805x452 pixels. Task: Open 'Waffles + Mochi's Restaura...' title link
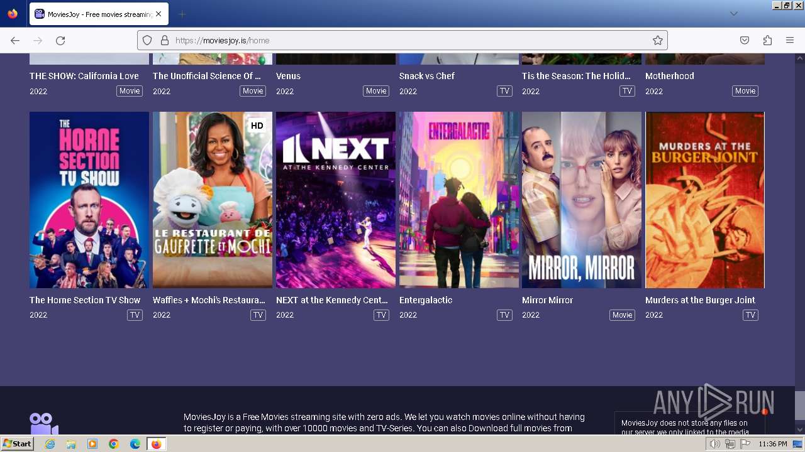coord(209,300)
